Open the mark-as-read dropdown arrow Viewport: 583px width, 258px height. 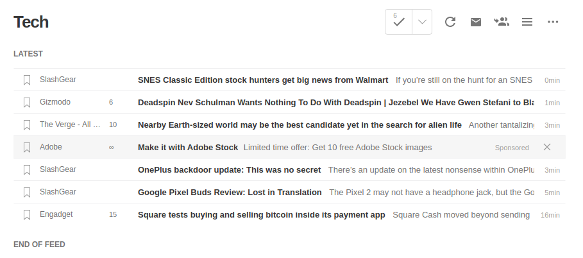point(421,22)
